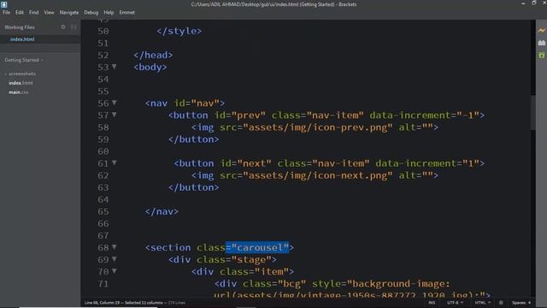The height and width of the screenshot is (308, 547).
Task: Click the linting status circle icon
Action: coord(501,303)
